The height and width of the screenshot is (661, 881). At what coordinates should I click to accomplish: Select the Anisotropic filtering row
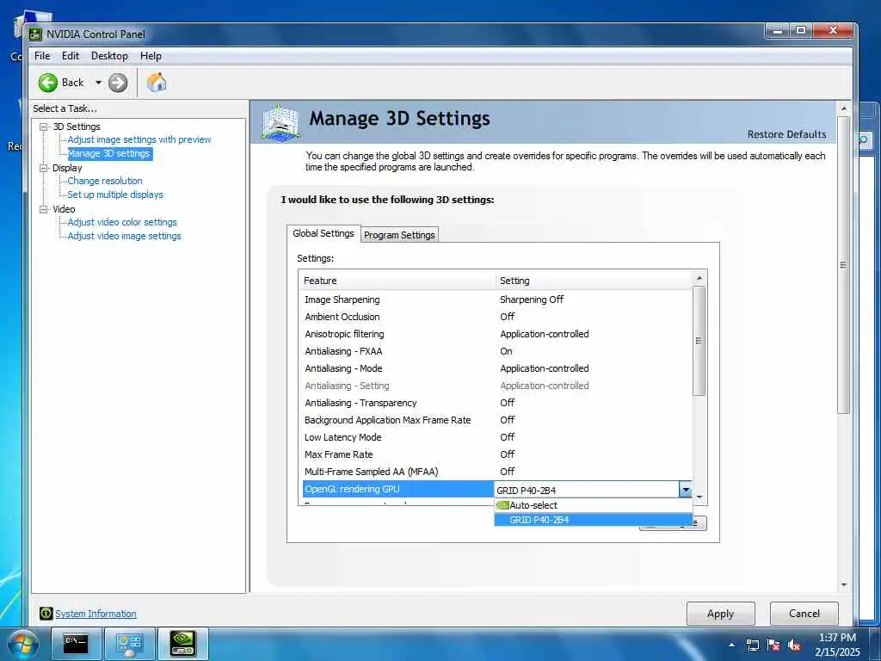[496, 334]
